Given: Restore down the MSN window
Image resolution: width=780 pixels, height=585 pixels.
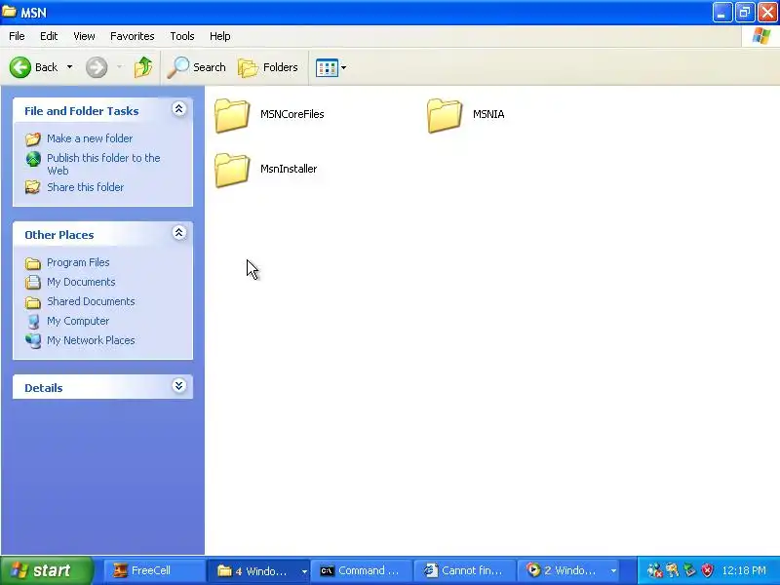Looking at the screenshot, I should coord(745,13).
